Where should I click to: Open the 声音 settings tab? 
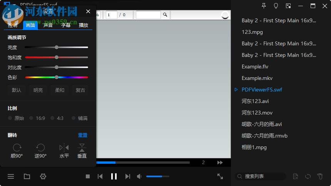point(48,25)
